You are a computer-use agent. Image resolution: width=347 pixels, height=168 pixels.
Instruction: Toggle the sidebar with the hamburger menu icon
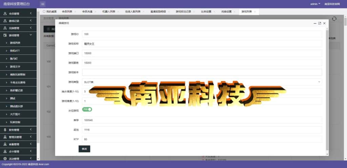43,4
